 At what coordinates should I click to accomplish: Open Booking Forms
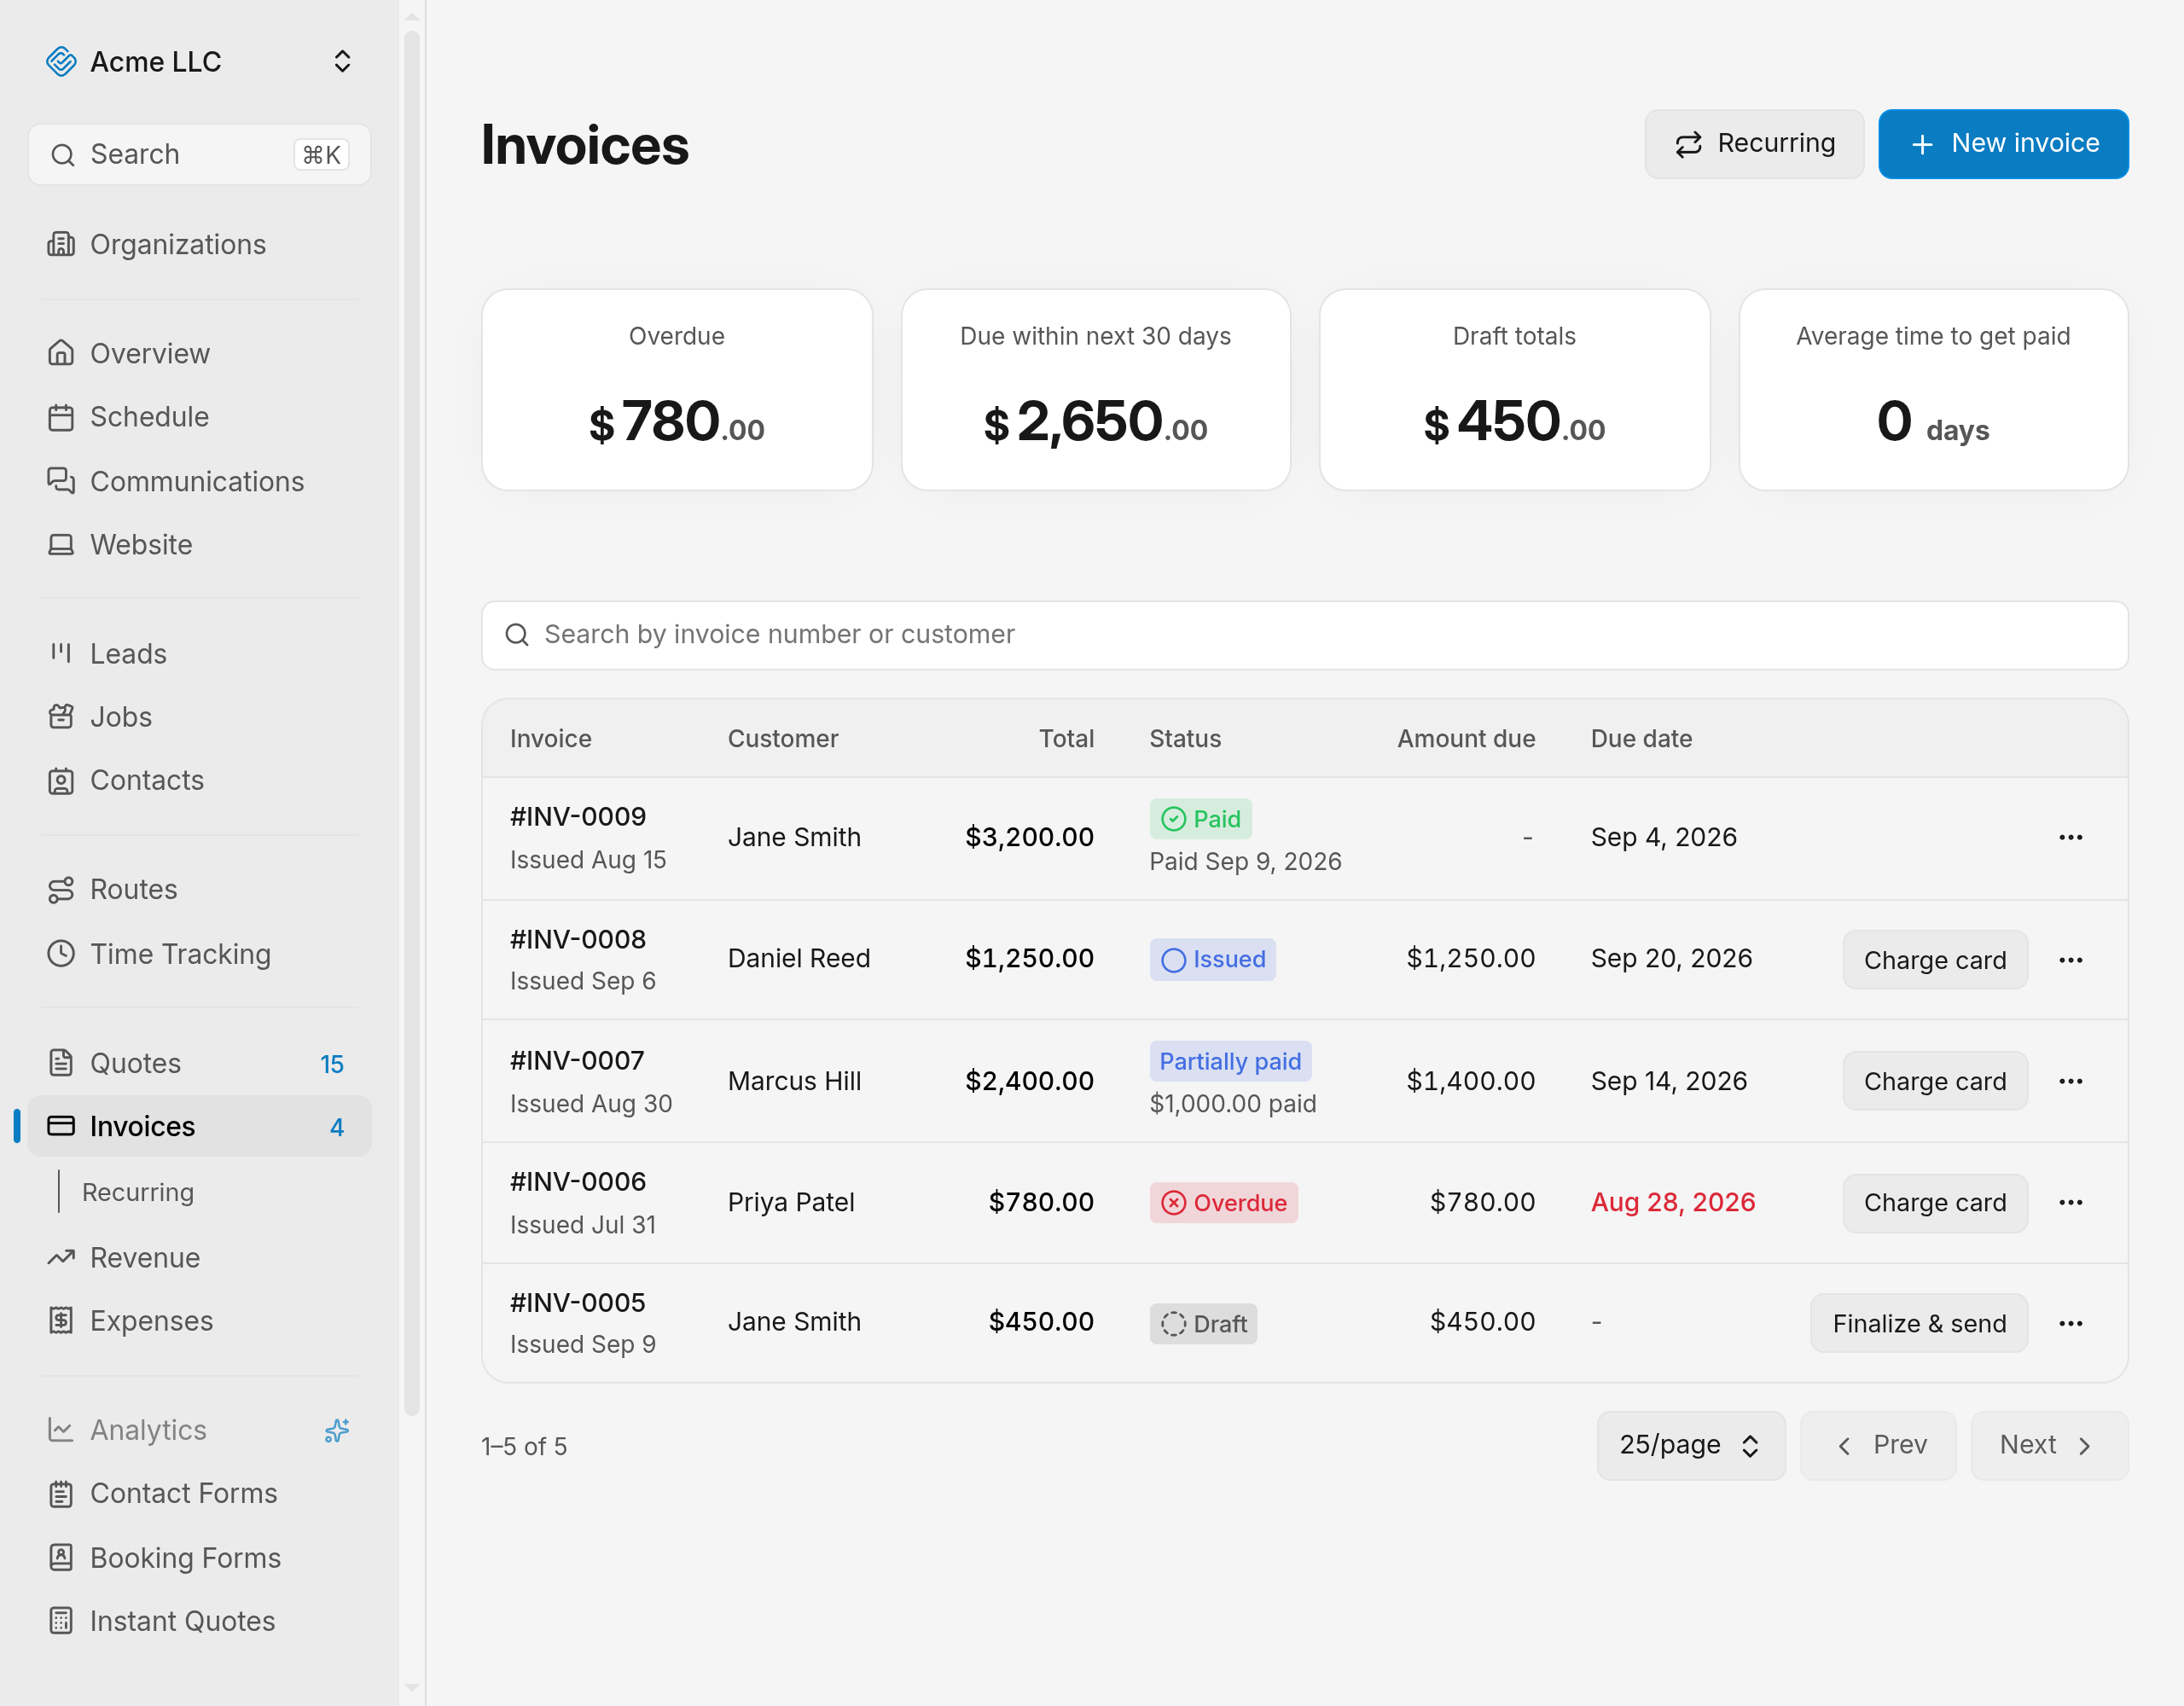[199, 1557]
